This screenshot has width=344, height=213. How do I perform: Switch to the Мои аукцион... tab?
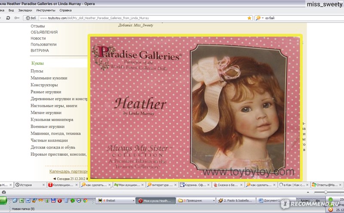(129, 185)
